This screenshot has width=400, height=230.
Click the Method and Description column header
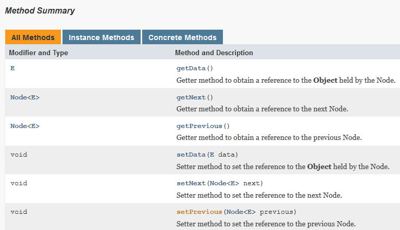pos(214,53)
